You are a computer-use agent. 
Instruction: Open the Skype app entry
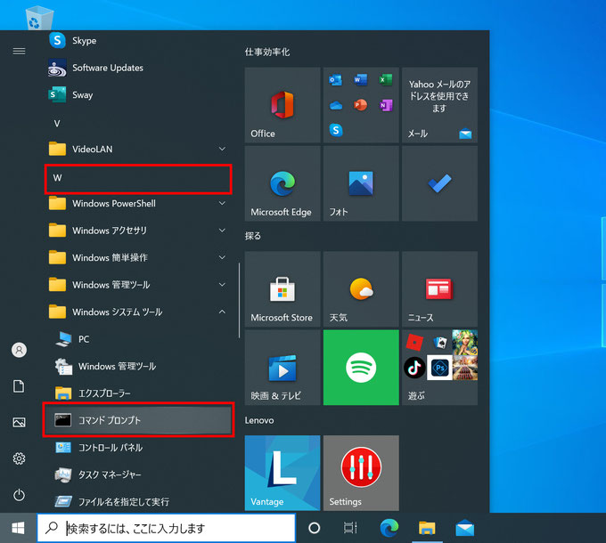click(x=138, y=41)
